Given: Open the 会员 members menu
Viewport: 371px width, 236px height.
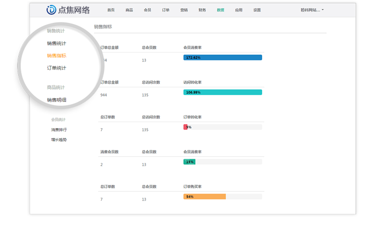Looking at the screenshot, I should coord(148,10).
